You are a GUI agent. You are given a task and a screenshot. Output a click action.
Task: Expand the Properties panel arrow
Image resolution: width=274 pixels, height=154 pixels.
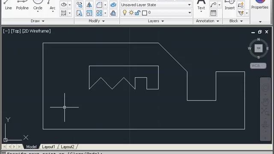coord(260,22)
